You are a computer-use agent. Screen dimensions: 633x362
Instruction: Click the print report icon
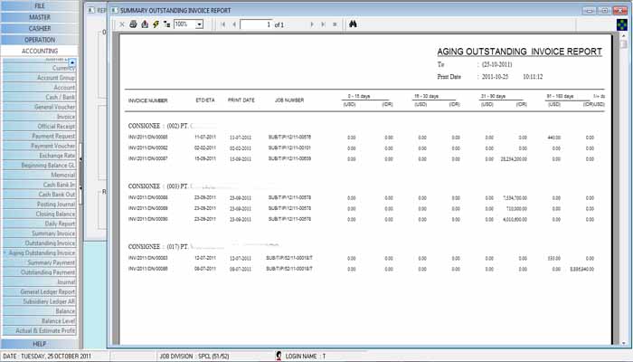[133, 24]
